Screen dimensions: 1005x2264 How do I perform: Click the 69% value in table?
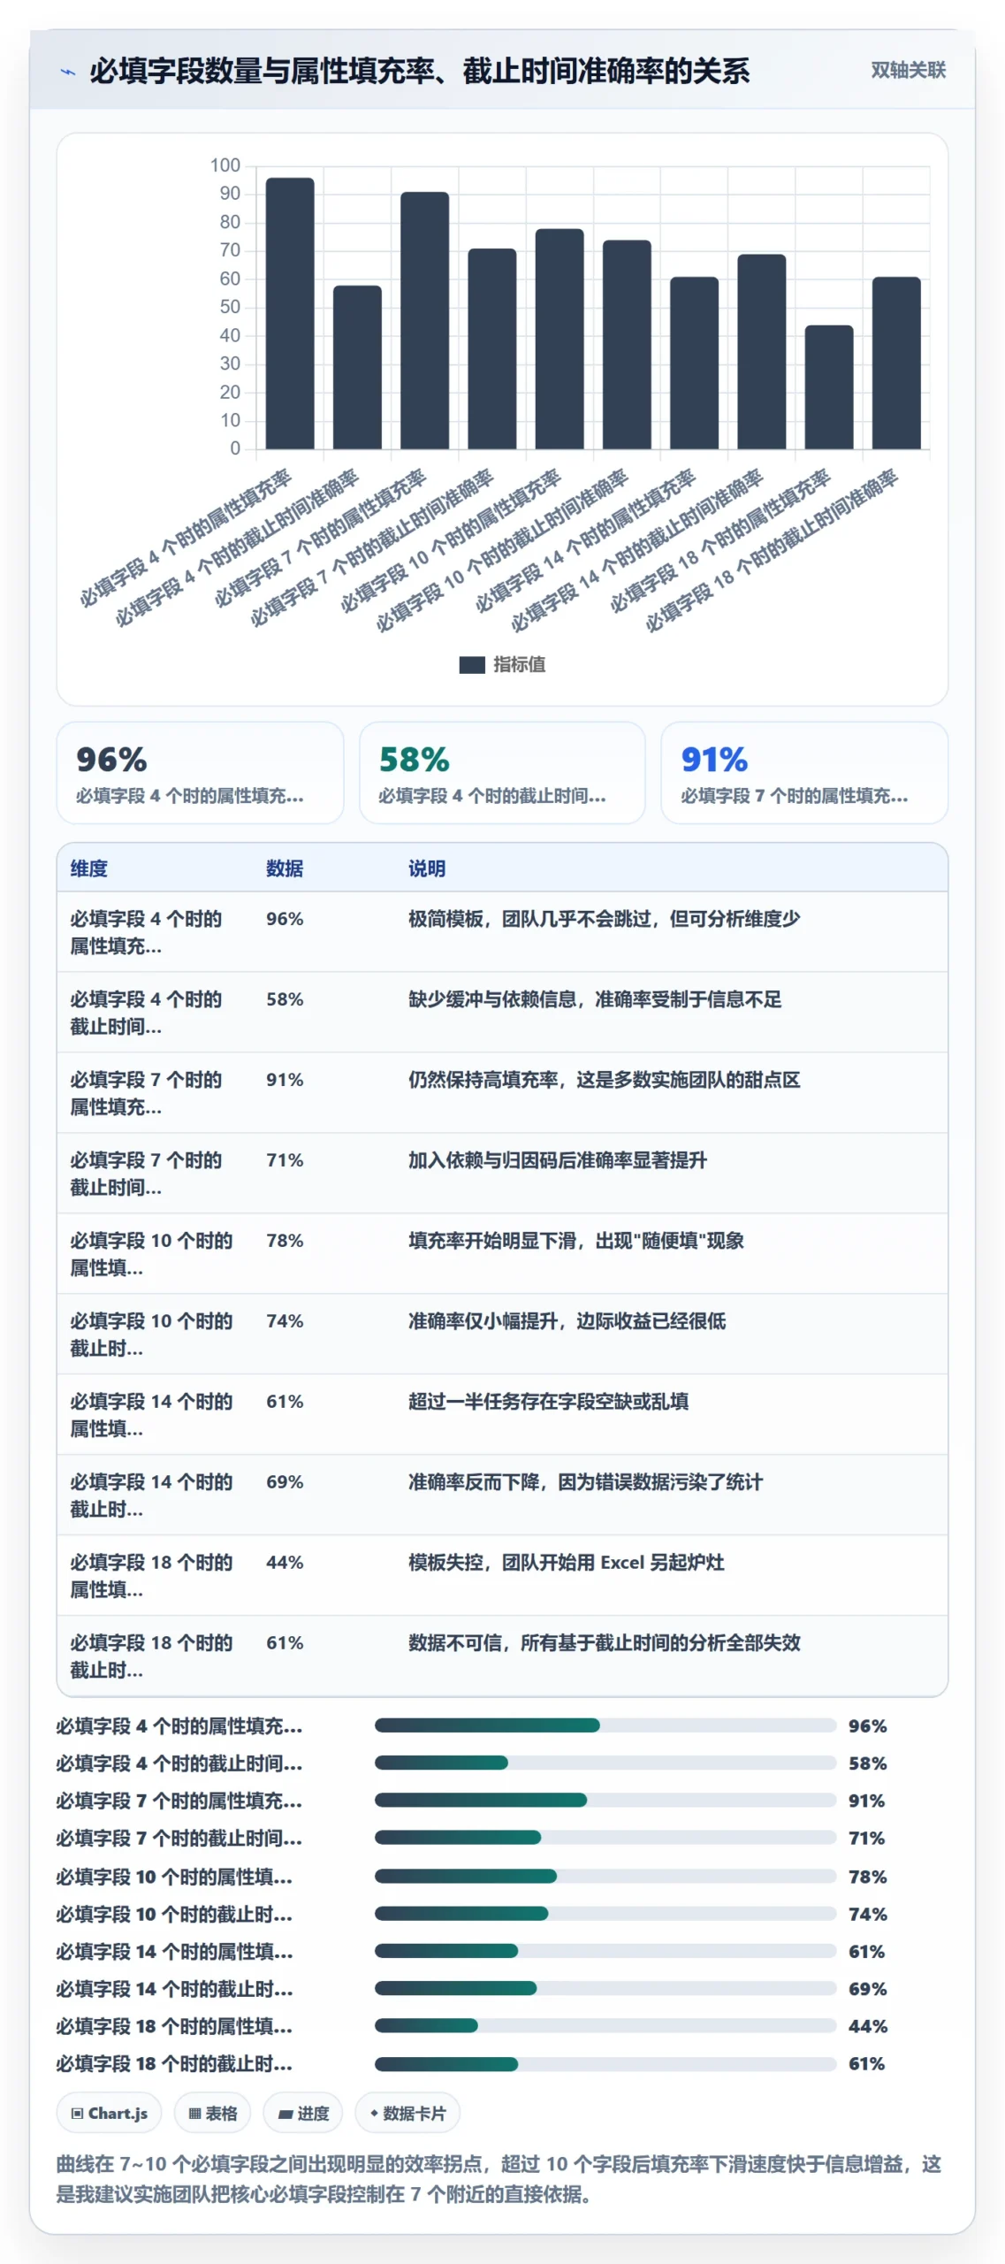click(285, 1482)
